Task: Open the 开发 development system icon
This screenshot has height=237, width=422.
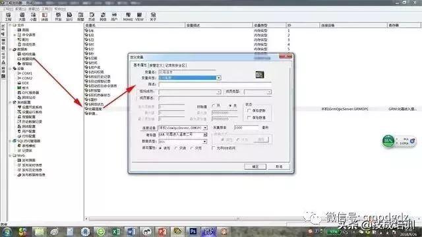Action: (58, 16)
